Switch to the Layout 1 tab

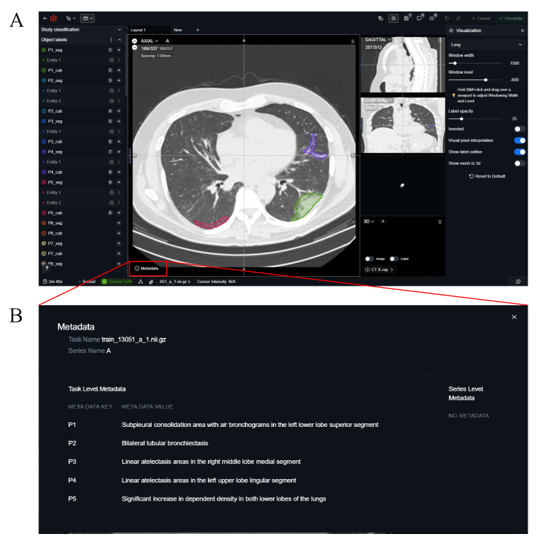[x=139, y=30]
